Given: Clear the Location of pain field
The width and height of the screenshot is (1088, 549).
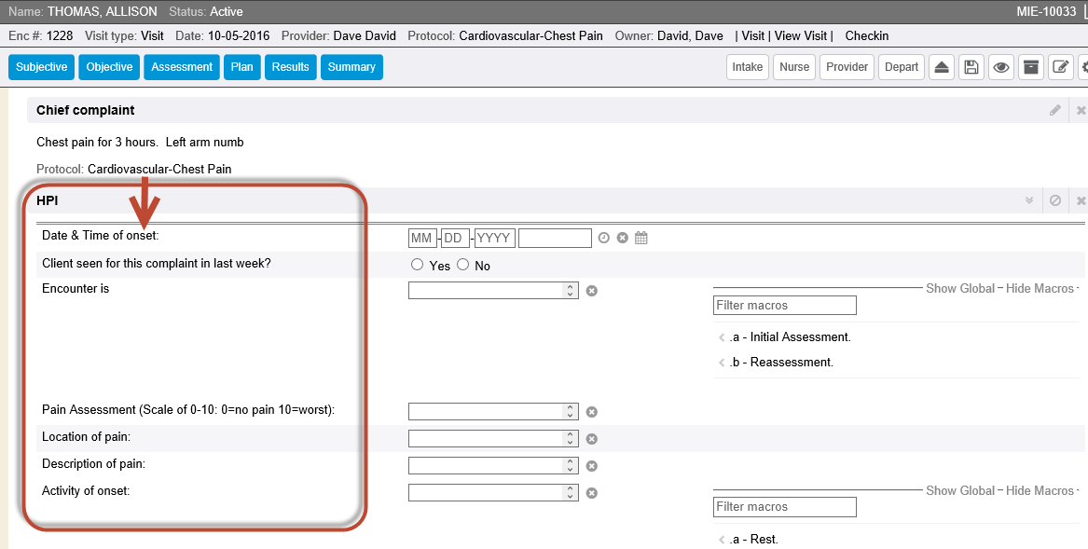Looking at the screenshot, I should [x=592, y=439].
